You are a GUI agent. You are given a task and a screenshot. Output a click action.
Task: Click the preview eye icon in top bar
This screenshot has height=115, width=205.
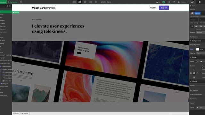tap(21, 2)
